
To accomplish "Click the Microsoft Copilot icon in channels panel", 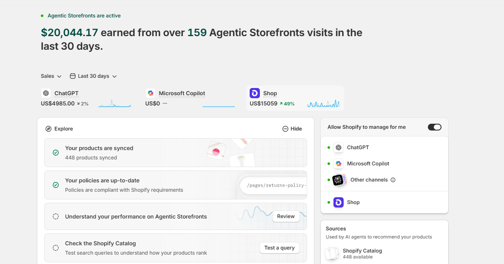I will coord(339,164).
